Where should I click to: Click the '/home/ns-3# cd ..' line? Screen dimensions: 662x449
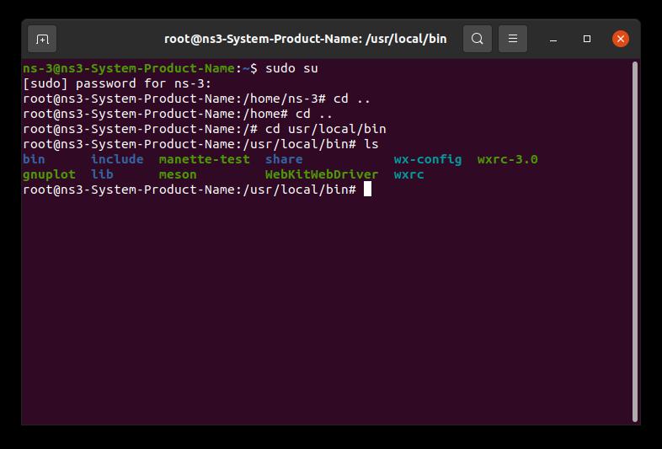[196, 99]
